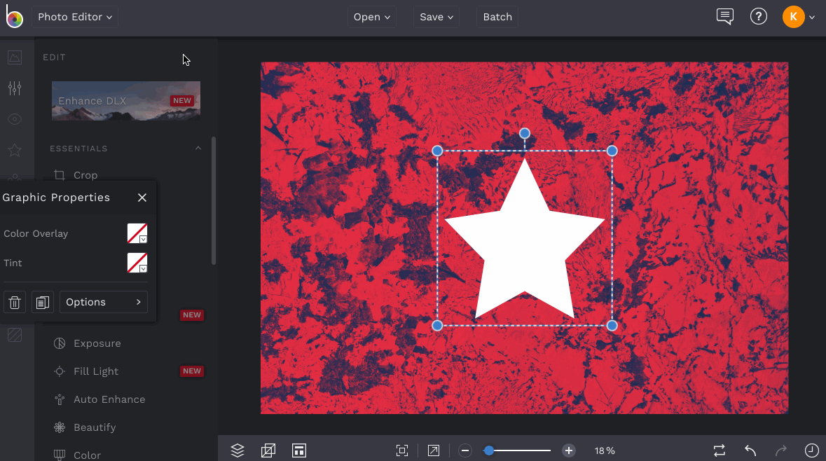The image size is (826, 461).
Task: Select the Beautify tool
Action: [85, 427]
